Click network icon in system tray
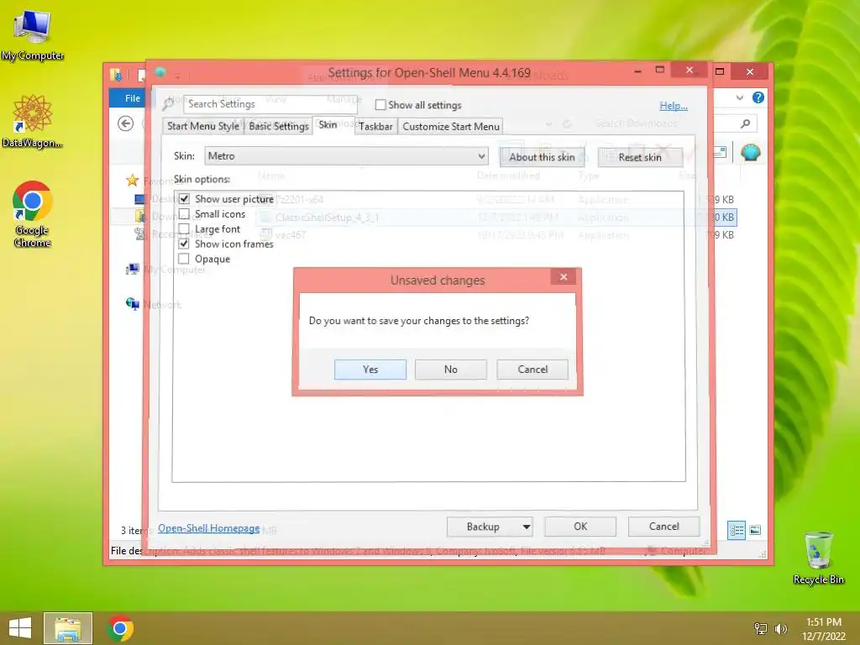860x645 pixels. pyautogui.click(x=761, y=628)
